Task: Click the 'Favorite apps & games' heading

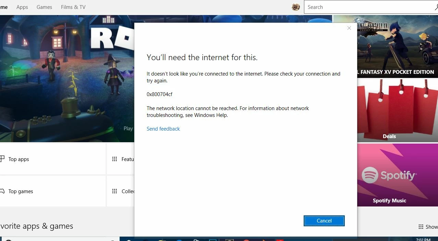Action: coord(37,226)
